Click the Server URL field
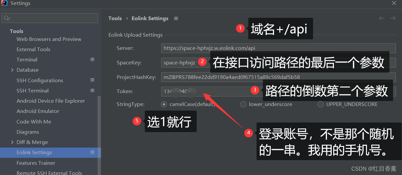 (x=278, y=48)
